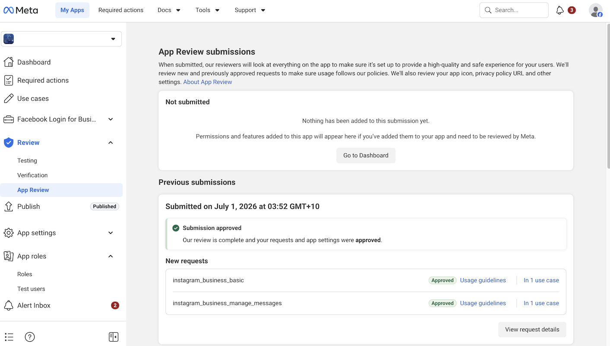Click the App roles badge icon
The image size is (610, 346).
pyautogui.click(x=9, y=256)
